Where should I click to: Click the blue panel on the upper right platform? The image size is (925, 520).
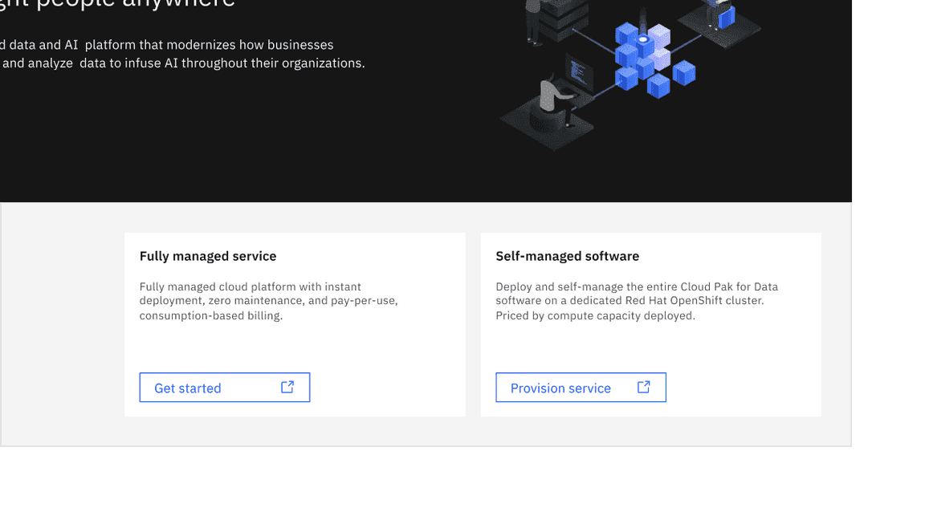(726, 18)
